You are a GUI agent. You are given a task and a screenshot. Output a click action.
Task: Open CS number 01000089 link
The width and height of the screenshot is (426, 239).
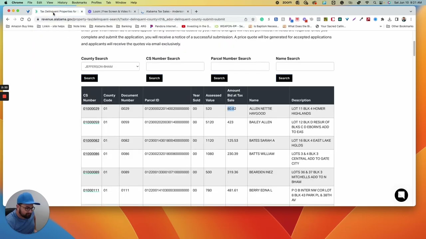click(91, 172)
